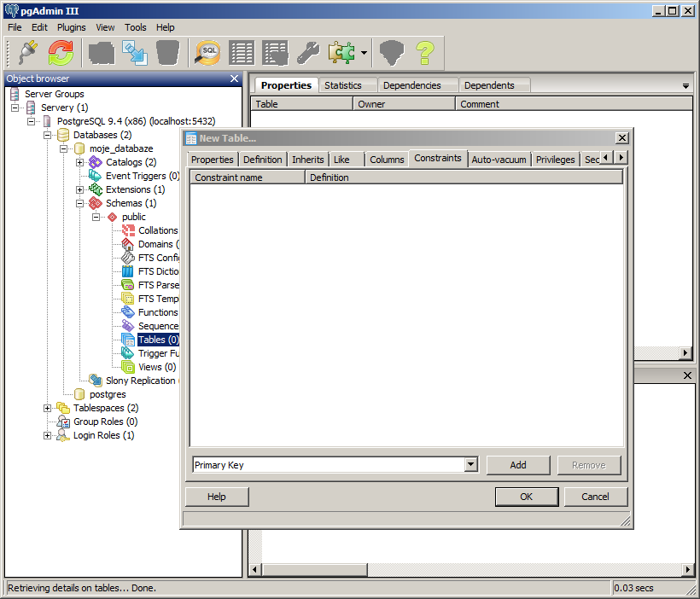The width and height of the screenshot is (700, 599).
Task: Expand the Tablespaces tree node
Action: point(48,408)
